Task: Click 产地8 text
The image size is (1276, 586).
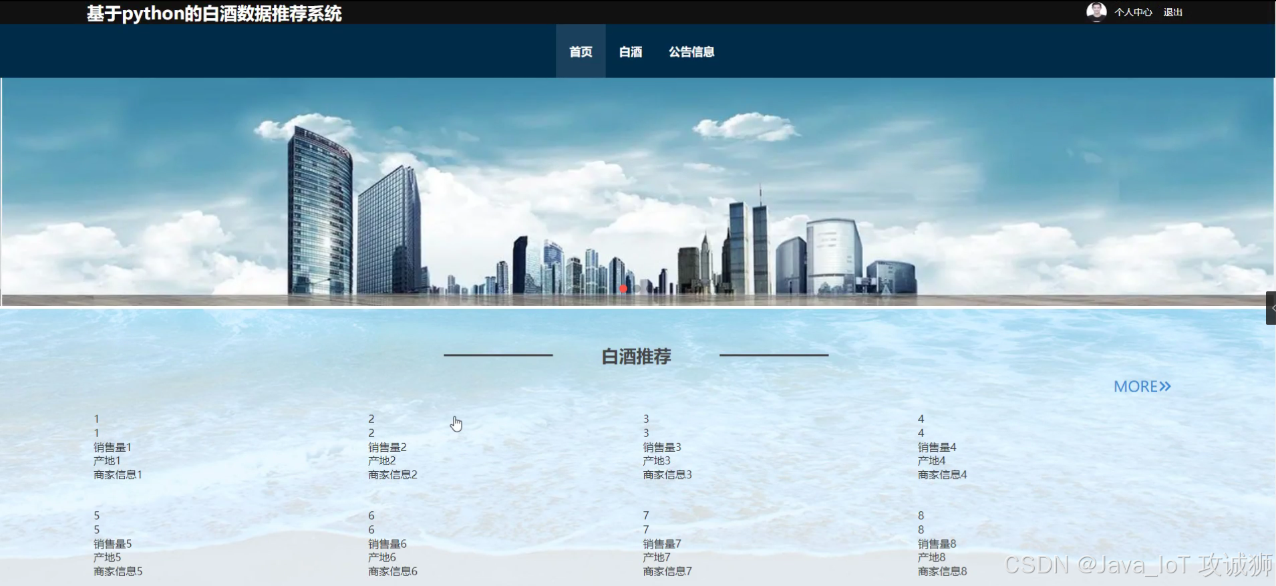Action: coord(931,557)
